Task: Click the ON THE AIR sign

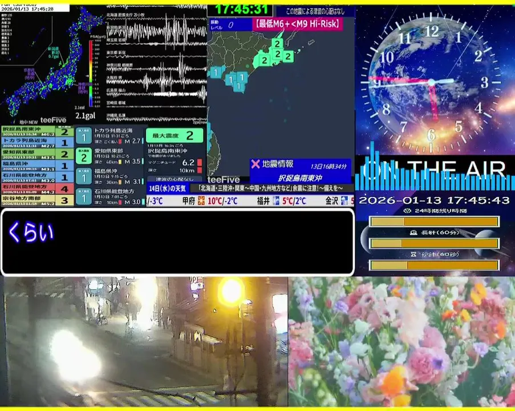Action: 435,170
